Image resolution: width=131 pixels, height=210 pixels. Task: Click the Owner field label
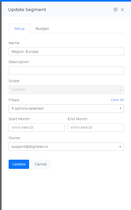click(15, 138)
